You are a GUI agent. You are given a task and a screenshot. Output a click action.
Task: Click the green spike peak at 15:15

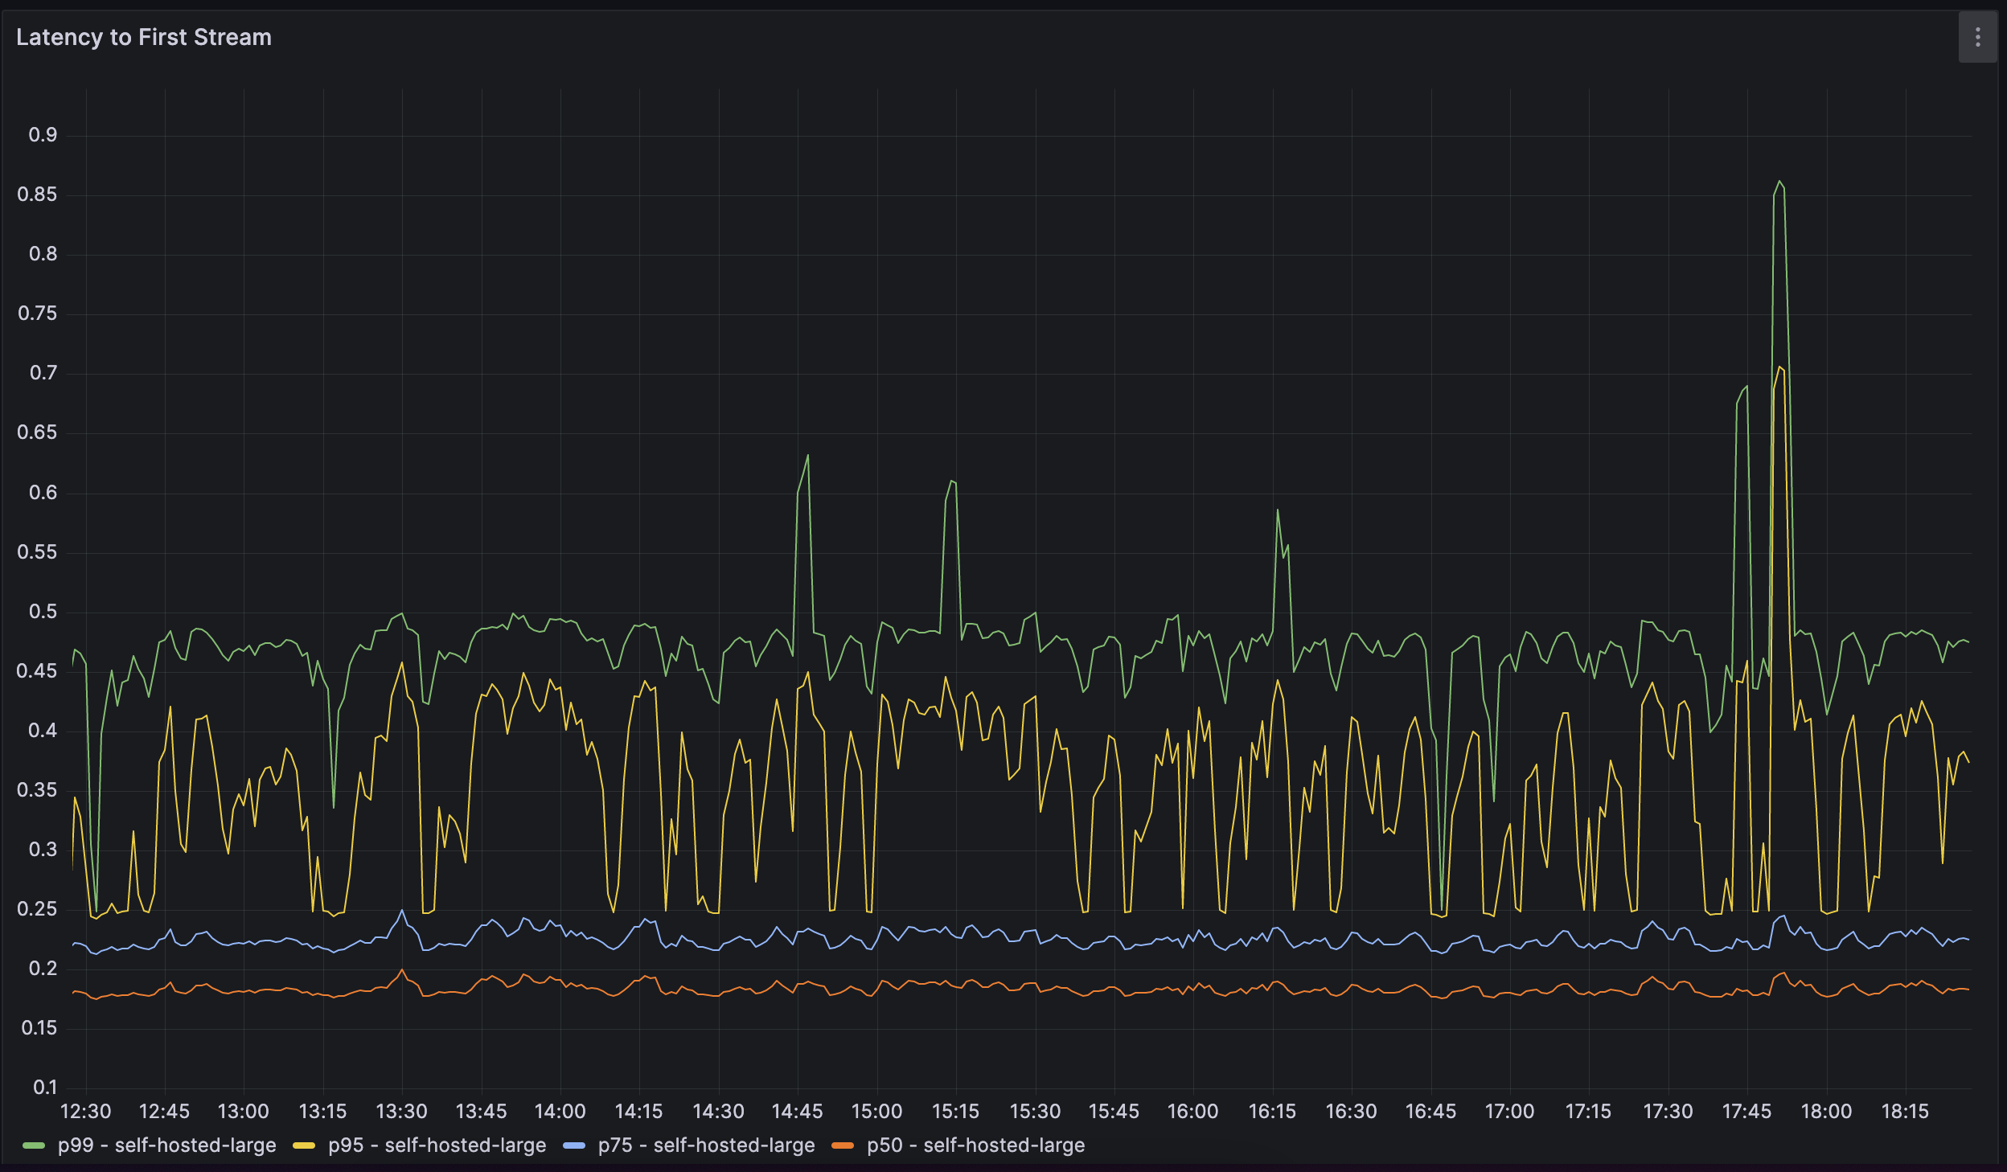[951, 481]
